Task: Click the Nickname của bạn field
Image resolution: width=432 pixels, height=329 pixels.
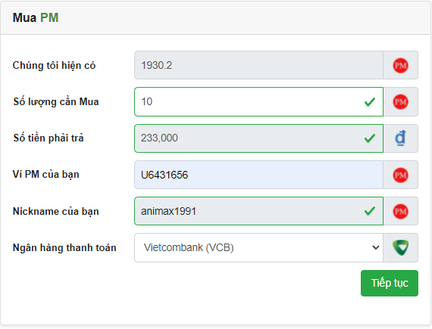Action: (258, 211)
